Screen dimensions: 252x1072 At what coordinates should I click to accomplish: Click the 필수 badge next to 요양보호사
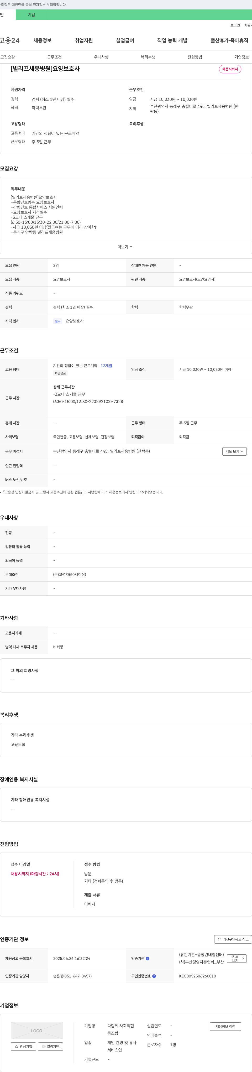click(x=57, y=321)
